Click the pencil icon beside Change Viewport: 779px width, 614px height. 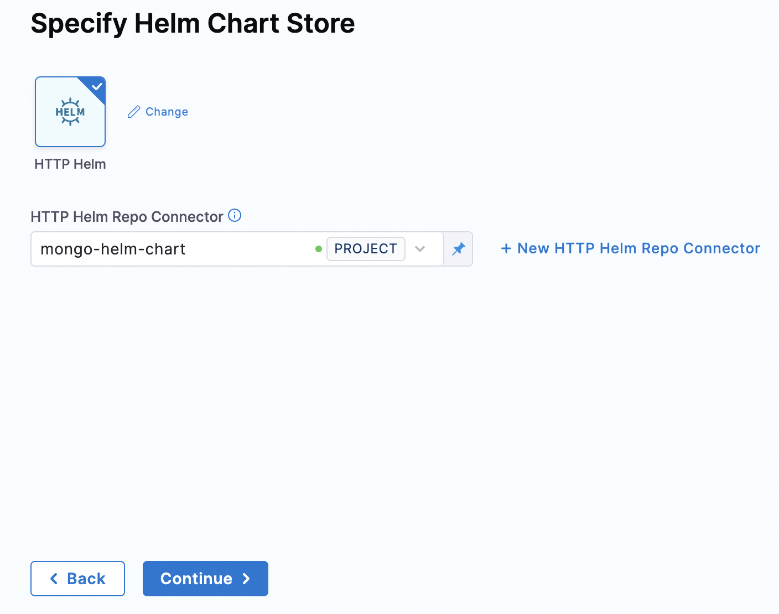point(133,111)
